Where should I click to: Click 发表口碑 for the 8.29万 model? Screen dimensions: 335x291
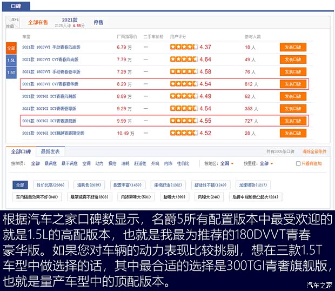(293, 84)
